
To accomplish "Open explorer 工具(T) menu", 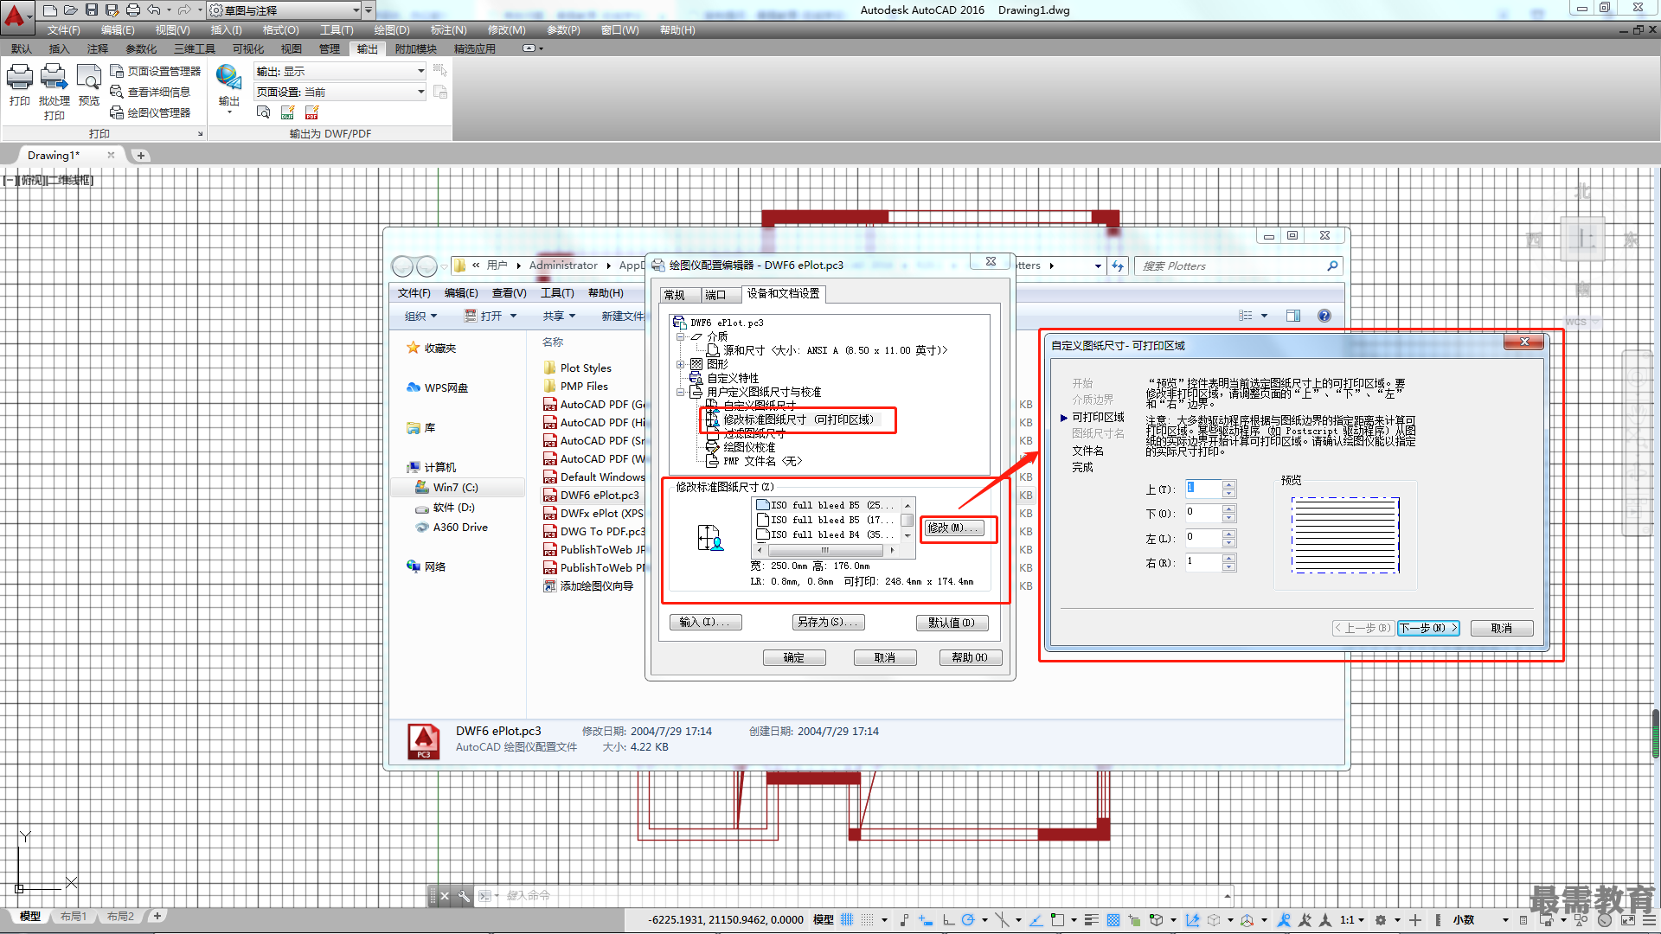I will pyautogui.click(x=557, y=293).
